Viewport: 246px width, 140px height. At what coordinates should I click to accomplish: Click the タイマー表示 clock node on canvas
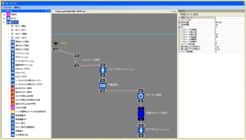[x=141, y=96]
